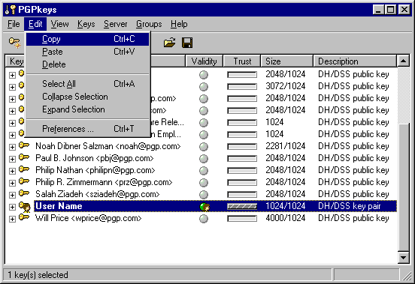
Task: Click the generate new key toolbar icon
Action: 15,43
